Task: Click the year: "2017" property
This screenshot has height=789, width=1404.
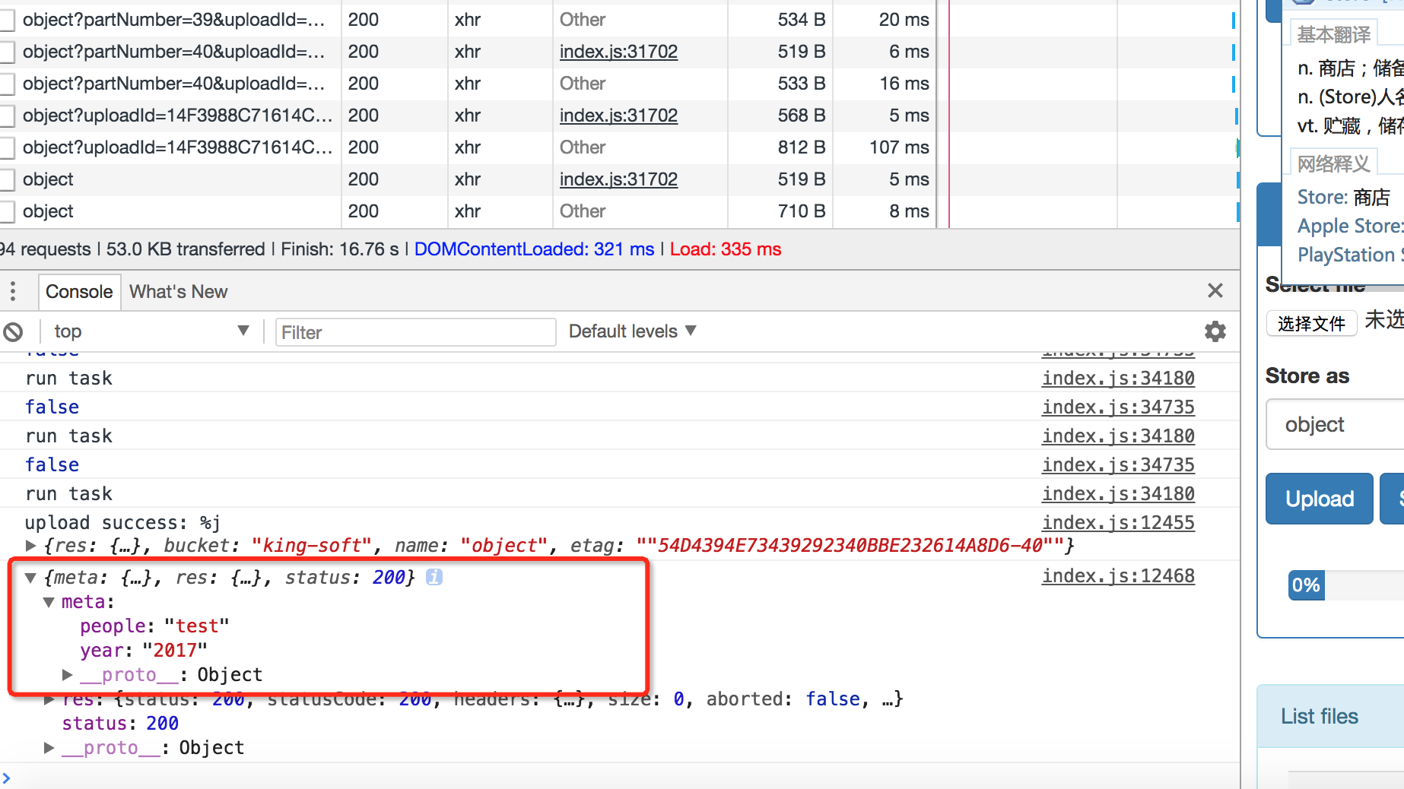Action: (144, 651)
